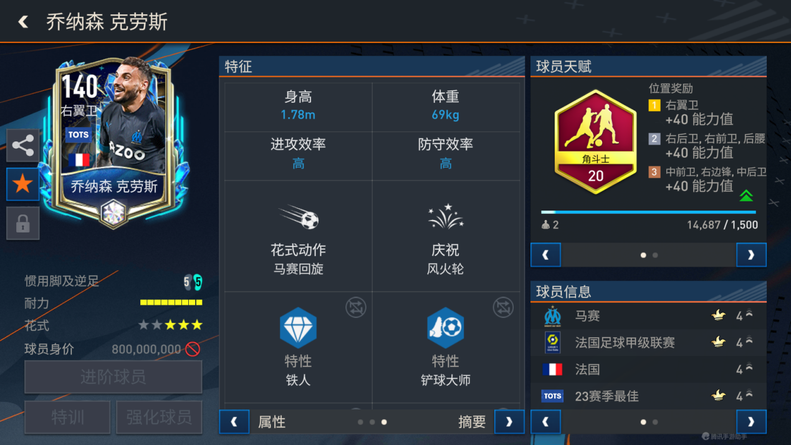Tap the back arrow beside 乔纳森 克劳斯
The height and width of the screenshot is (445, 791).
(x=23, y=22)
